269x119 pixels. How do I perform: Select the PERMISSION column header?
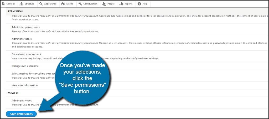15,11
